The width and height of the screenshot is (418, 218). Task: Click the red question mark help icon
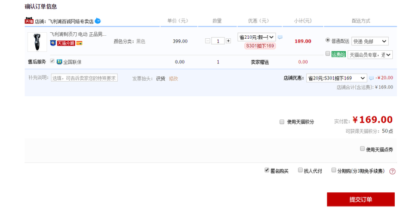[x=392, y=171]
